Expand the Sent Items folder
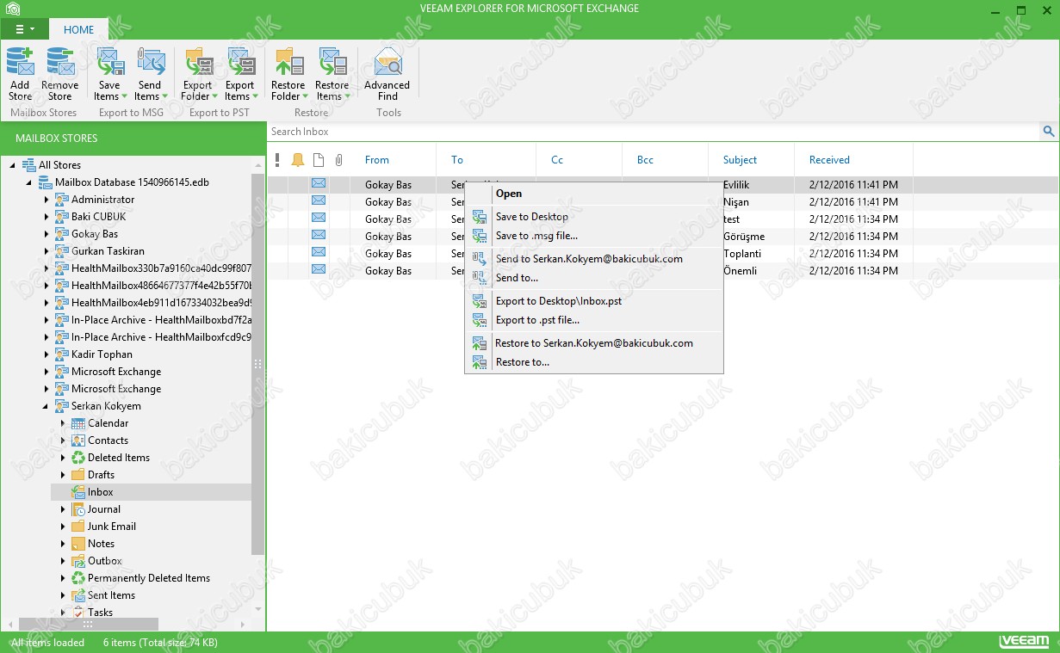The height and width of the screenshot is (653, 1060). (63, 595)
